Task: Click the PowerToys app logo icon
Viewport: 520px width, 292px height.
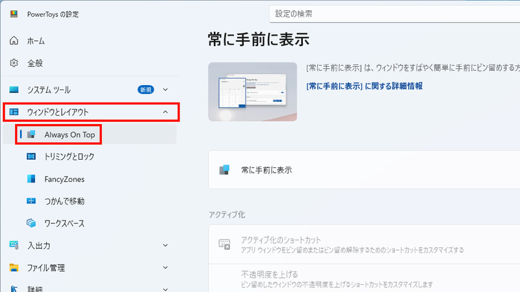Action: pyautogui.click(x=14, y=14)
